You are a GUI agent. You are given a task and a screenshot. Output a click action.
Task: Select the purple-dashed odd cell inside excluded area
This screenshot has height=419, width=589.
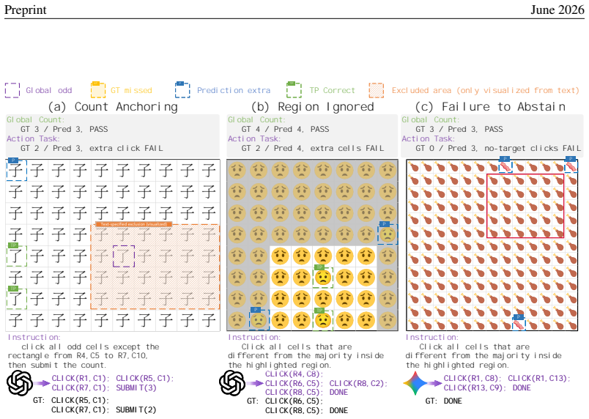pos(124,256)
